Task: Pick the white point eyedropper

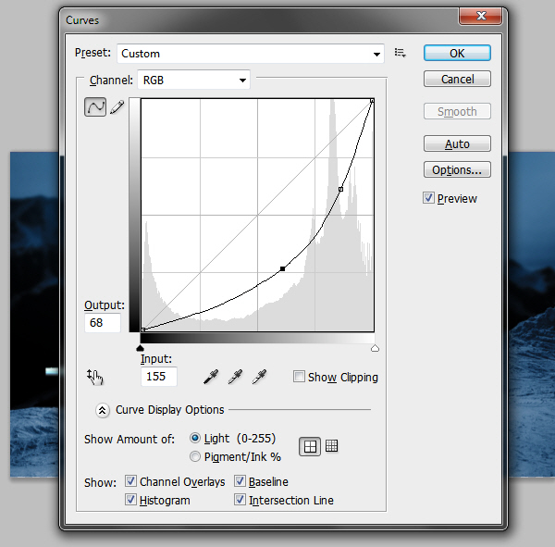Action: [259, 377]
